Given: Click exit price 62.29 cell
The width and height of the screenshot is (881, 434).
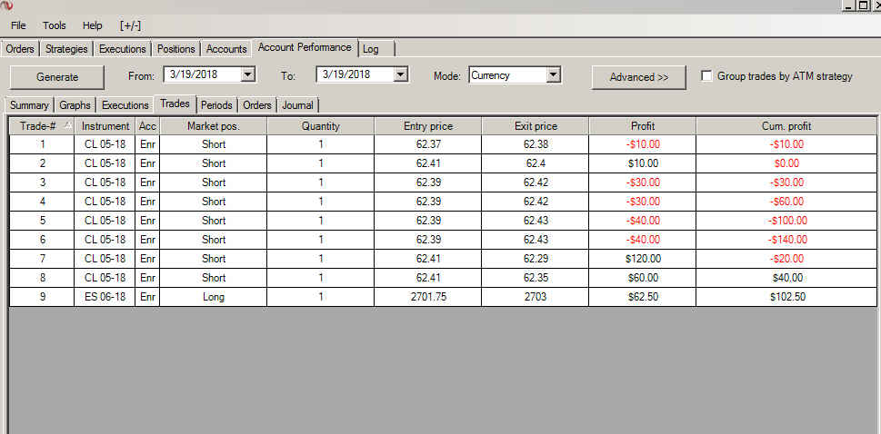Looking at the screenshot, I should pos(536,259).
